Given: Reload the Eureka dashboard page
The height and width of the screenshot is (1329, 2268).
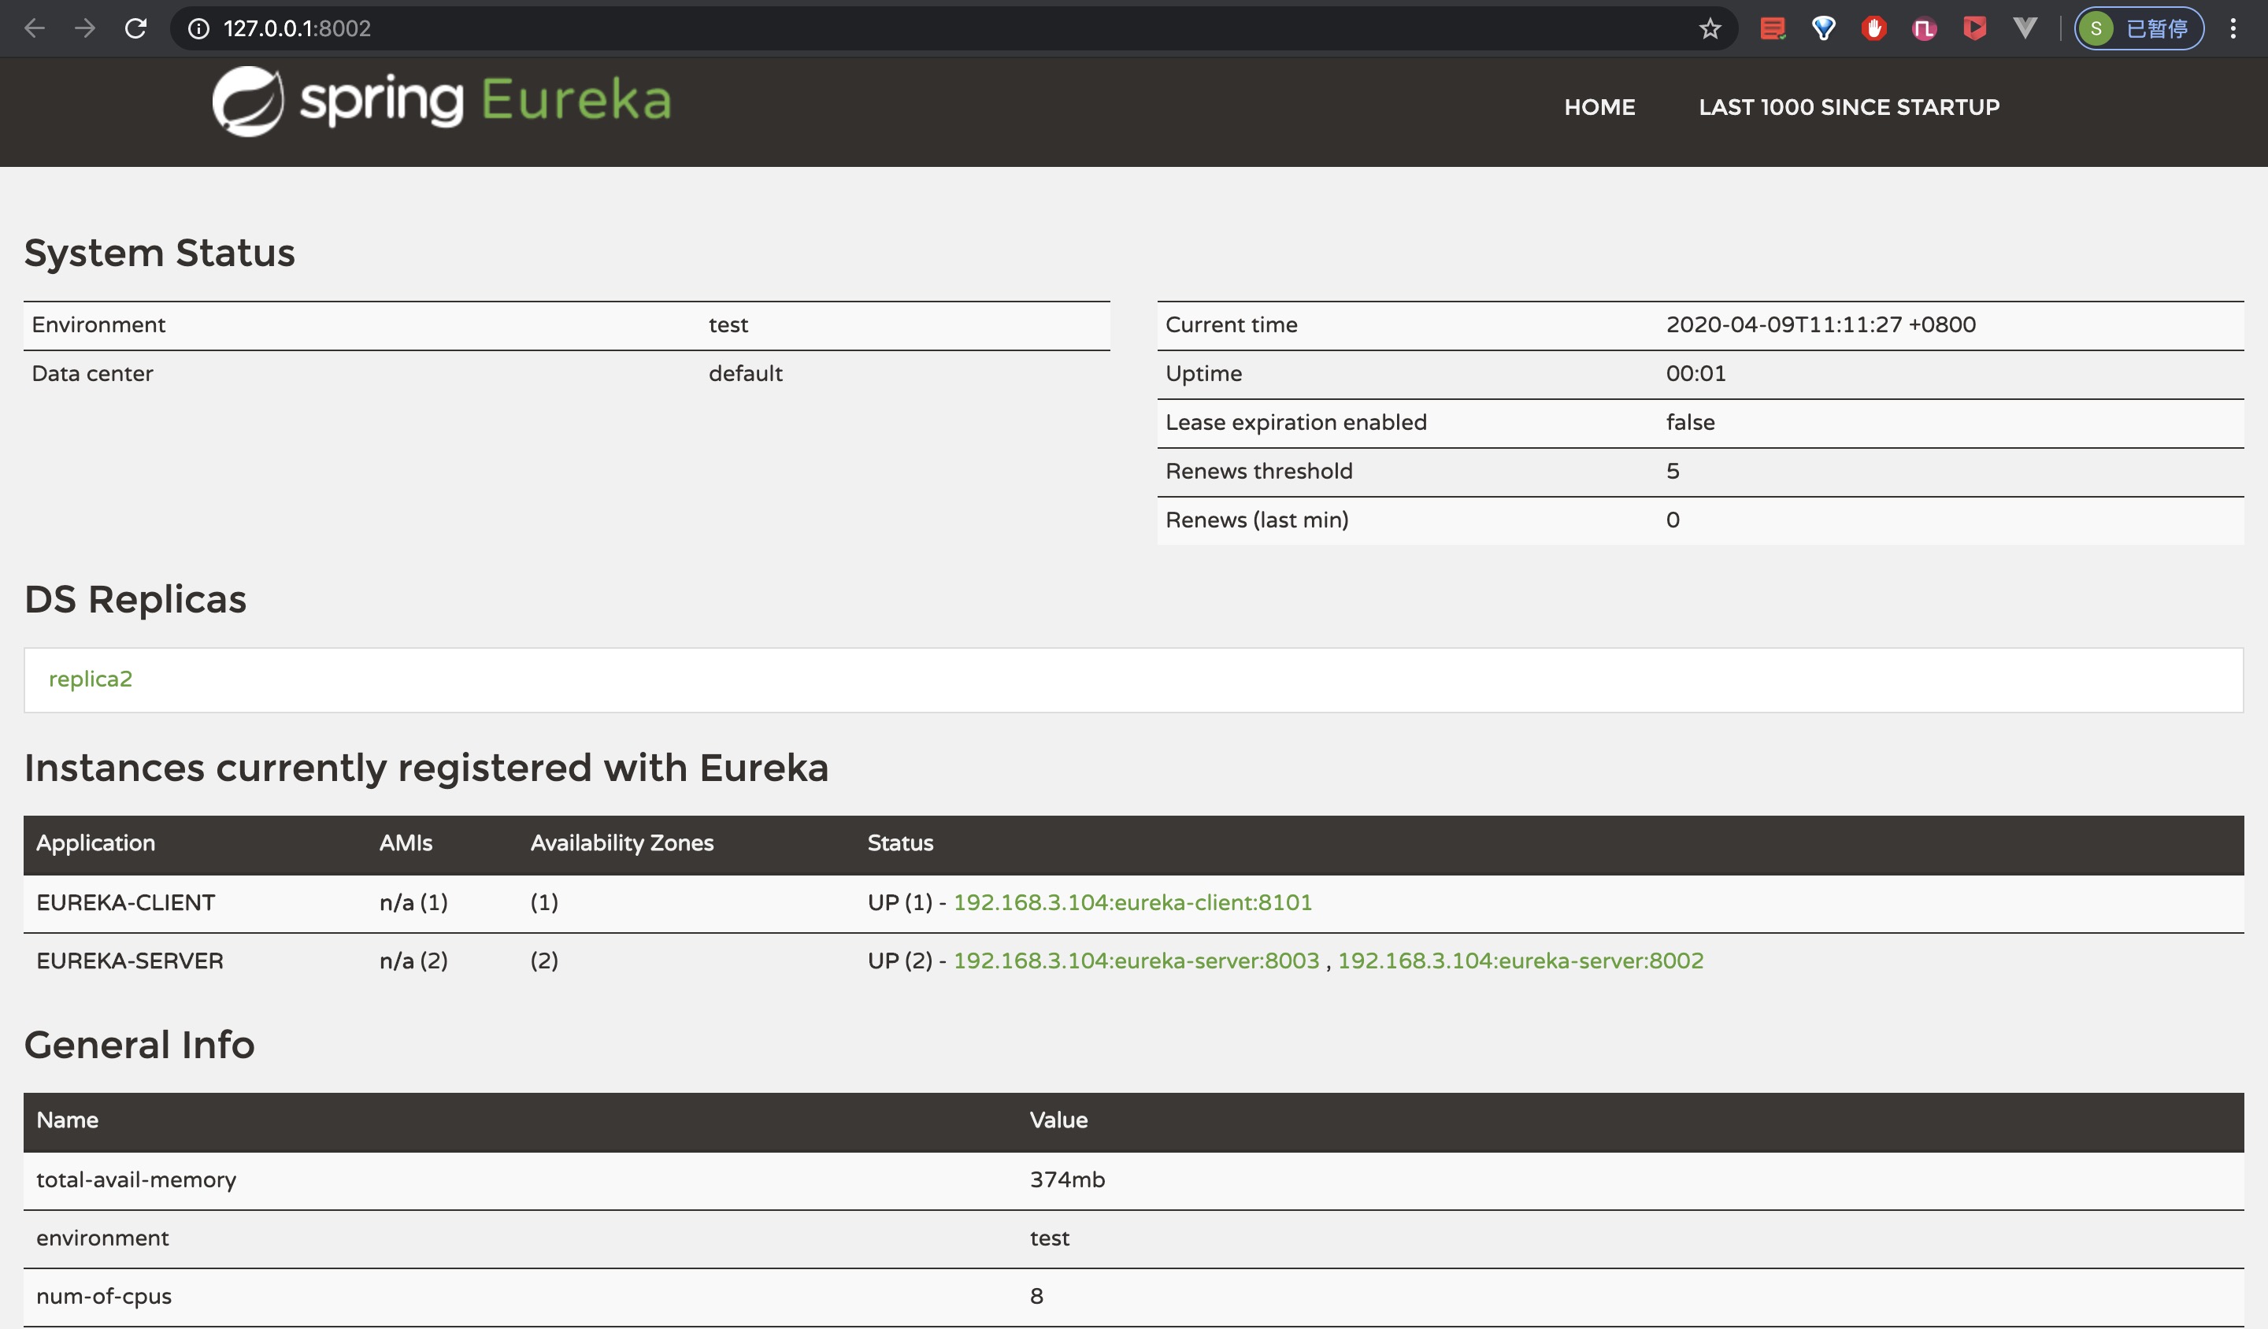Looking at the screenshot, I should click(x=136, y=29).
